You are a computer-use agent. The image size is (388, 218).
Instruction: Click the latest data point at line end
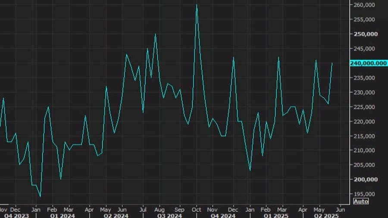[x=332, y=63]
